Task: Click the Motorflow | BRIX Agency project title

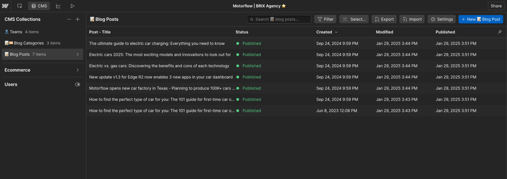Action: pos(259,6)
